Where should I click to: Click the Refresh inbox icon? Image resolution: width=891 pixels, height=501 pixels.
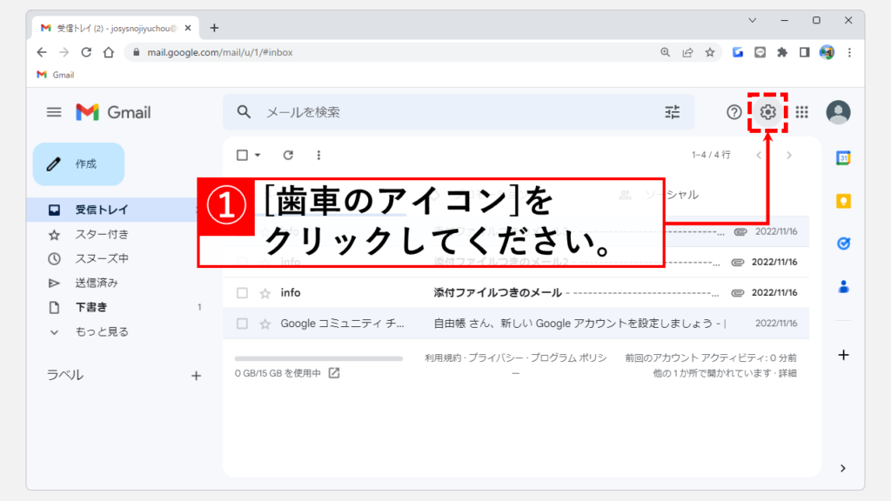tap(288, 155)
